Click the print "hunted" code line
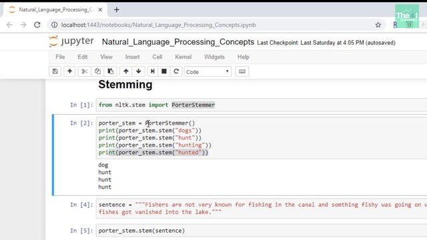427x240 pixels. (x=153, y=153)
